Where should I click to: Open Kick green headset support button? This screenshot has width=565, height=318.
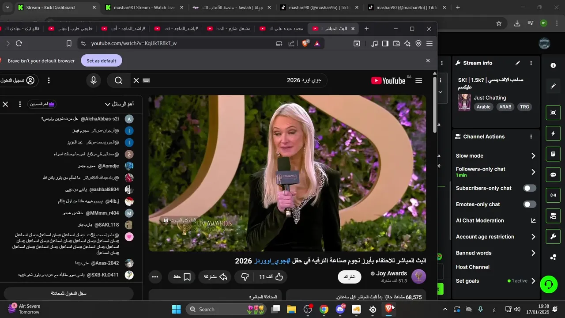[x=549, y=284]
